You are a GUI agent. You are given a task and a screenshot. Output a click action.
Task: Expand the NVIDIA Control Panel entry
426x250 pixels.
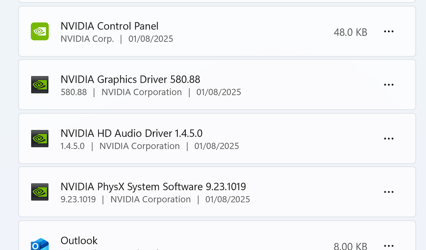216,31
